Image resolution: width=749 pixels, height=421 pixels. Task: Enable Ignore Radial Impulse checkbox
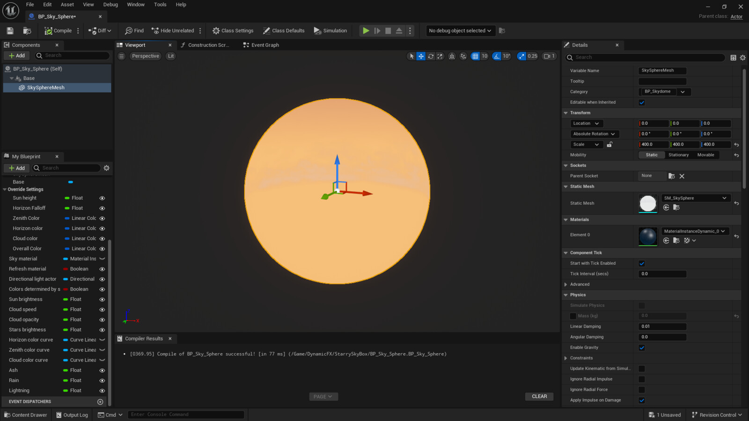(642, 379)
